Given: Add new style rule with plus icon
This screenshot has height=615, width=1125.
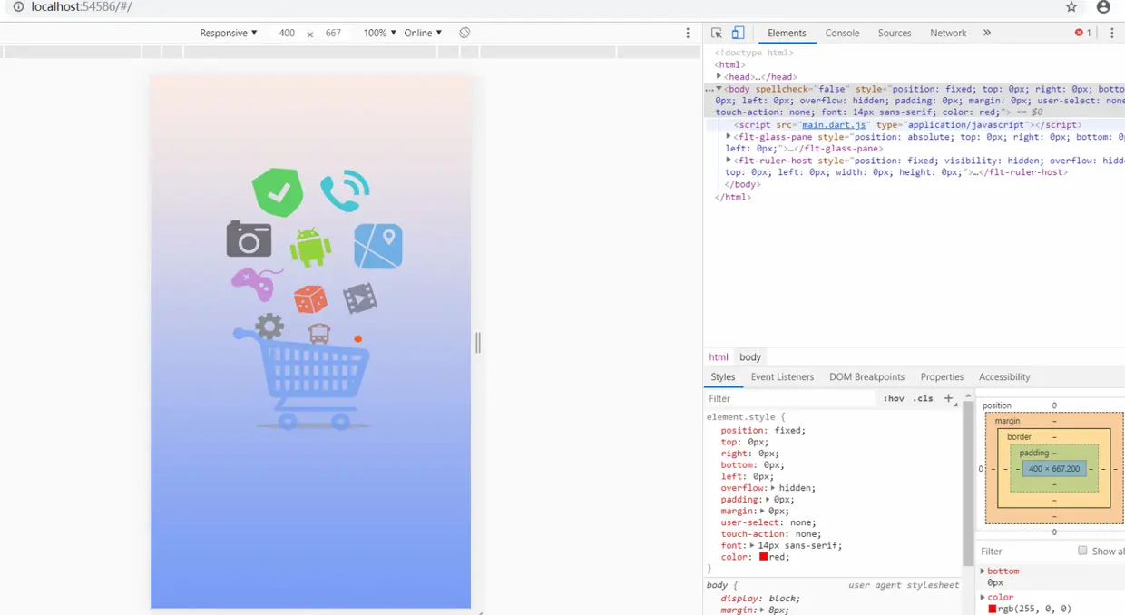Looking at the screenshot, I should pyautogui.click(x=949, y=398).
